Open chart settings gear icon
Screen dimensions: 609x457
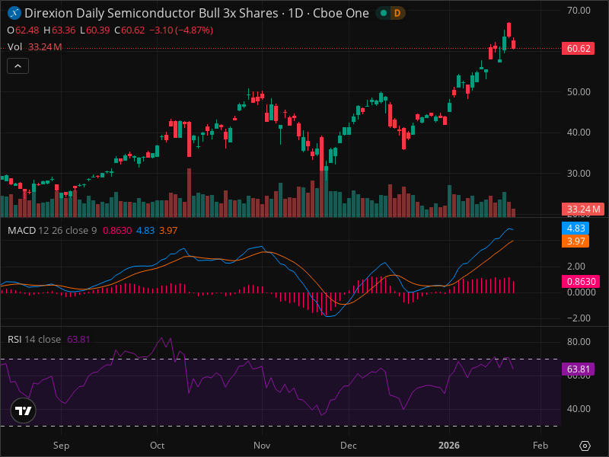[585, 446]
